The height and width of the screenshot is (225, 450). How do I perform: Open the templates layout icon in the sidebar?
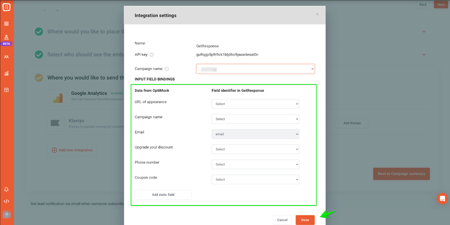pos(6,90)
